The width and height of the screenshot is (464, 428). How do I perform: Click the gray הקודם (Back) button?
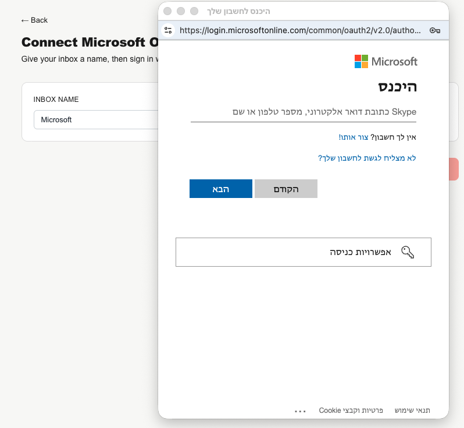click(286, 189)
